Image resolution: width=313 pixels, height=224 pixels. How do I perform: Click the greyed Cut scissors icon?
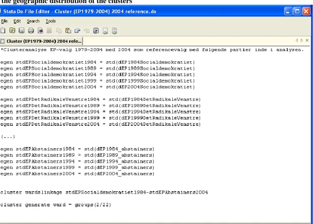pyautogui.click(x=49, y=30)
